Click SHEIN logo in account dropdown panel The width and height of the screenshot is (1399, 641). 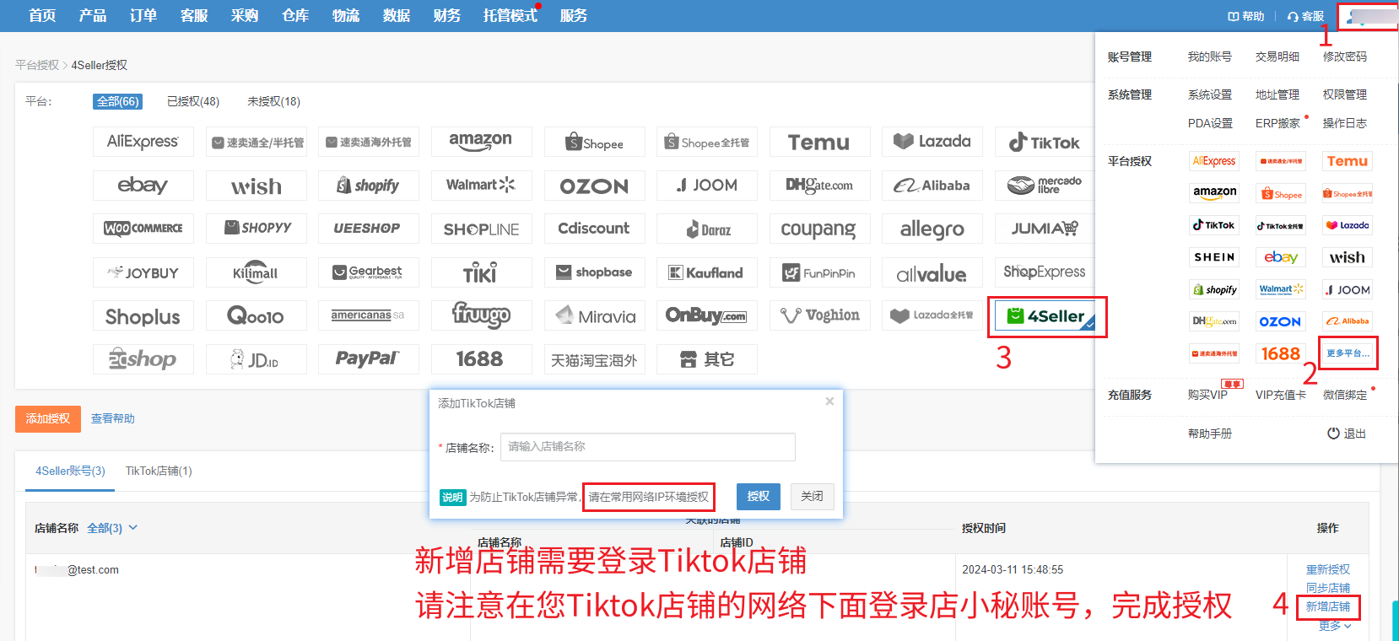point(1214,257)
